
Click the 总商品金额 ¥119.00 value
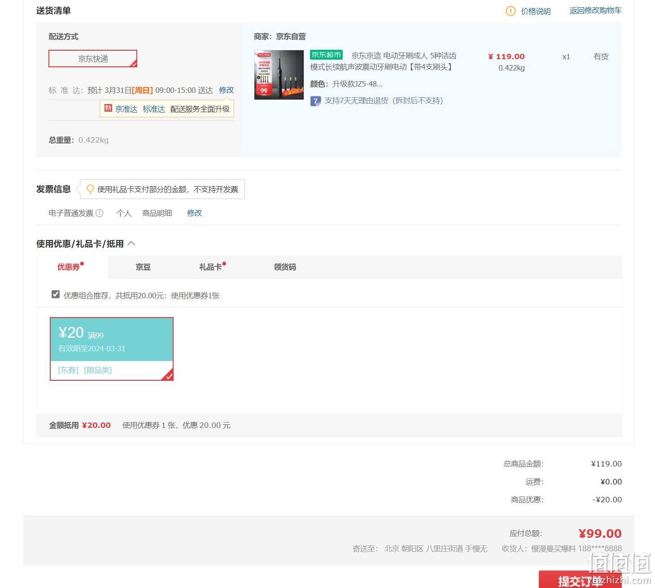[x=607, y=464]
